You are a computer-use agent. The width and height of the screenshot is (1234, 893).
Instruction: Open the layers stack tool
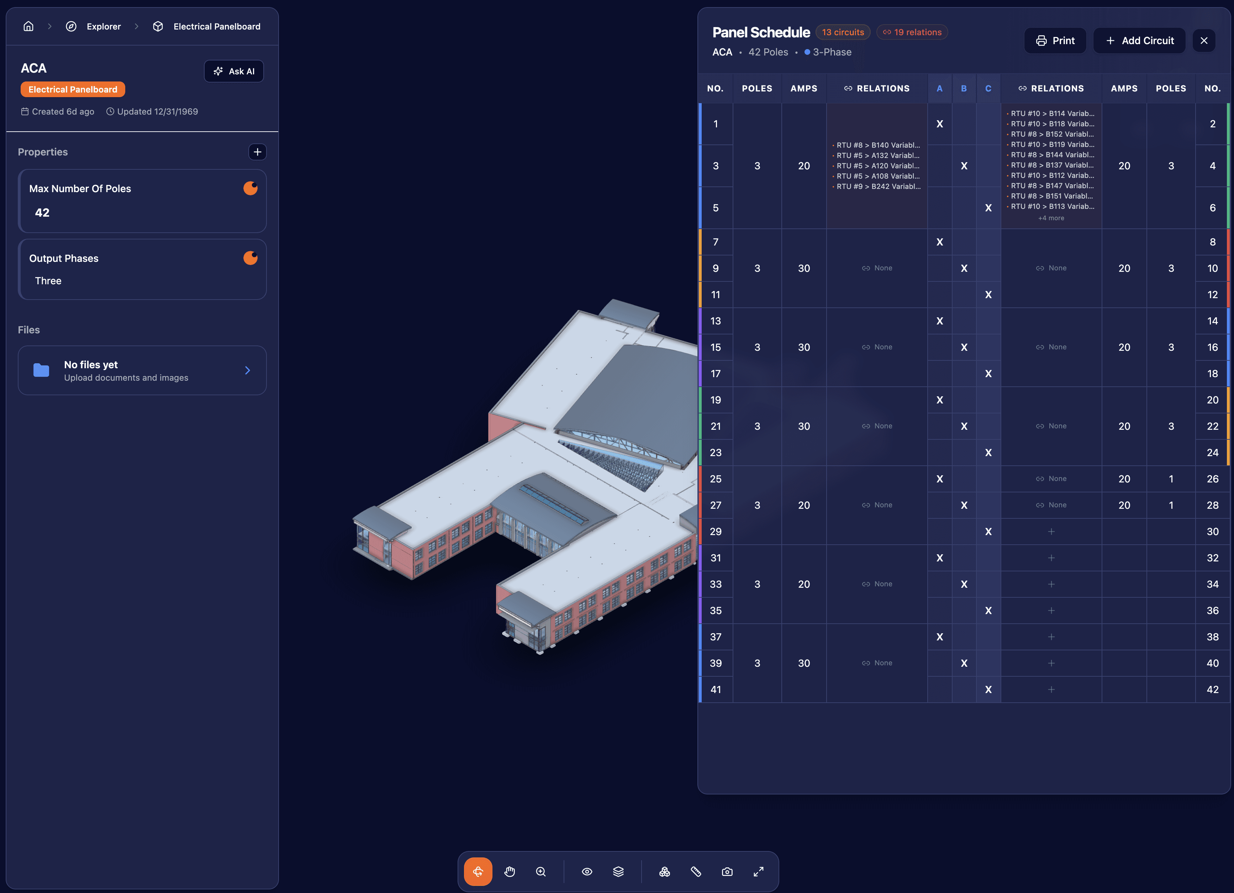(x=618, y=871)
